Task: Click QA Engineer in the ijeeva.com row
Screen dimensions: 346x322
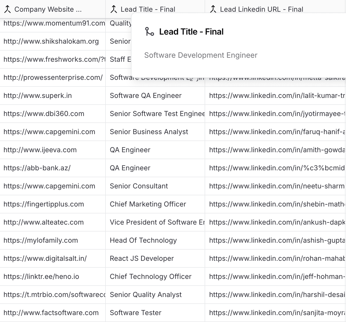Action: 155,150
